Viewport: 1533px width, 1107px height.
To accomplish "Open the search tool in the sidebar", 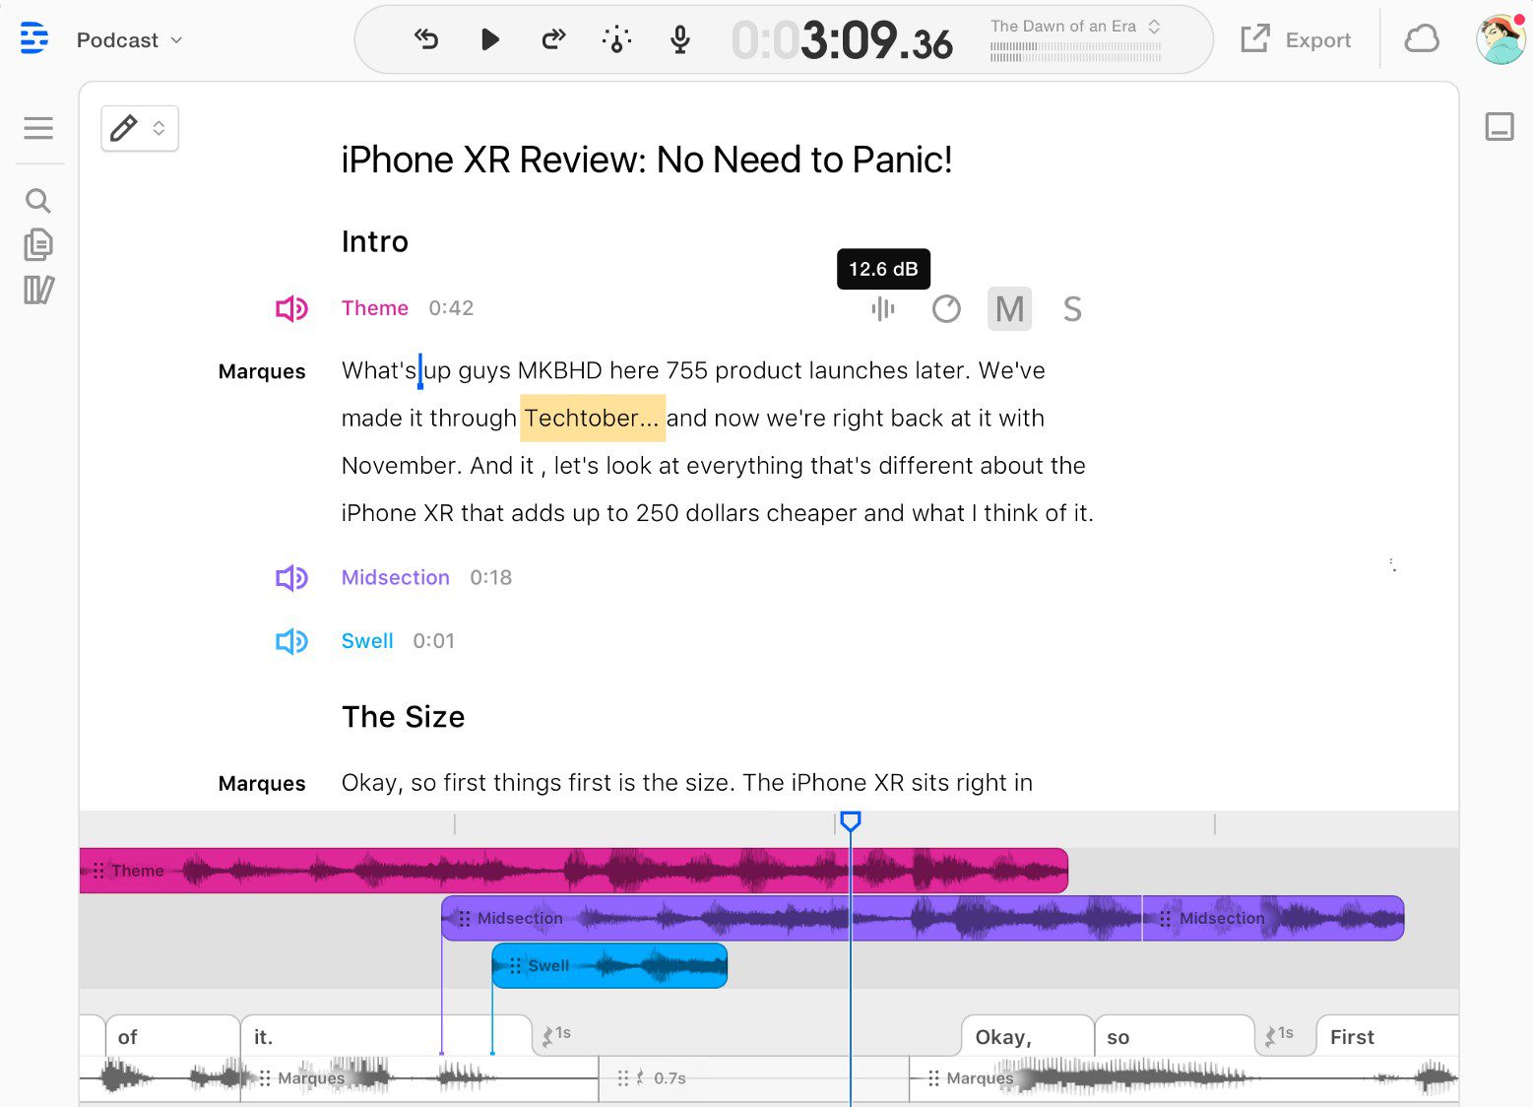I will 38,201.
